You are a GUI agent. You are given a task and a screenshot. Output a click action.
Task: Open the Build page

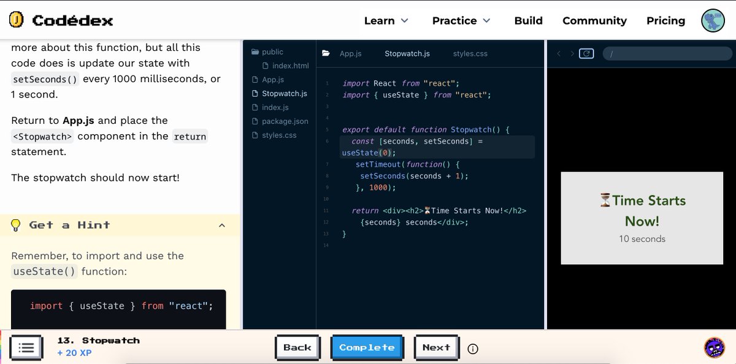pos(528,20)
